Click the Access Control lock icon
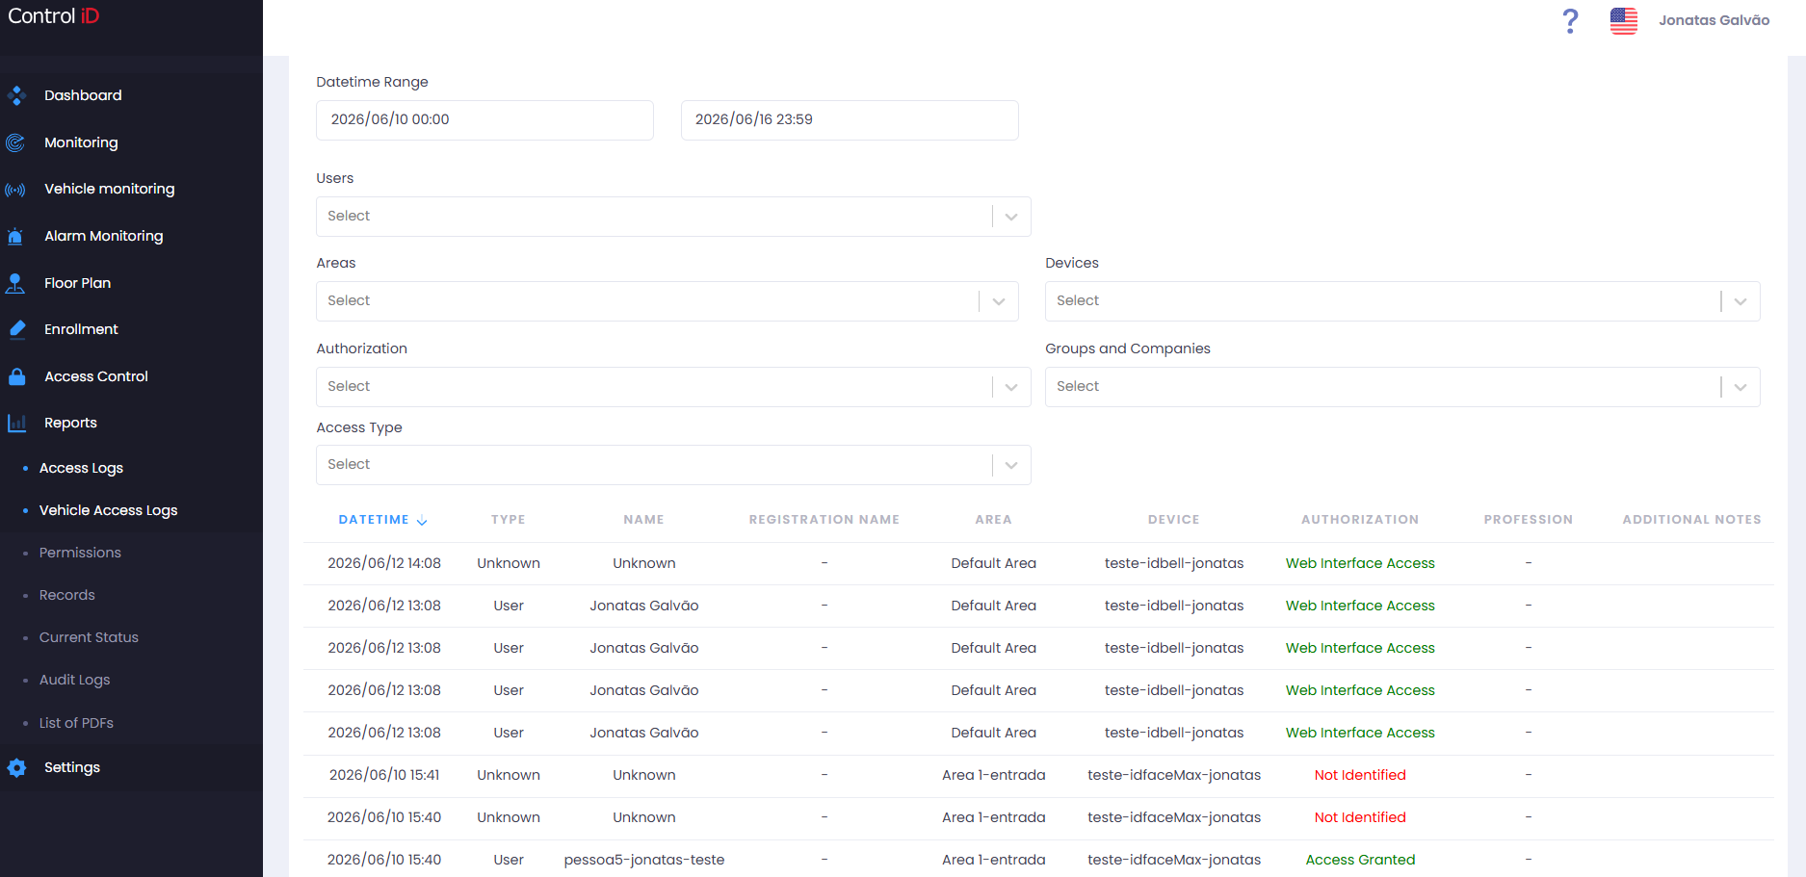The height and width of the screenshot is (877, 1806). pos(16,376)
